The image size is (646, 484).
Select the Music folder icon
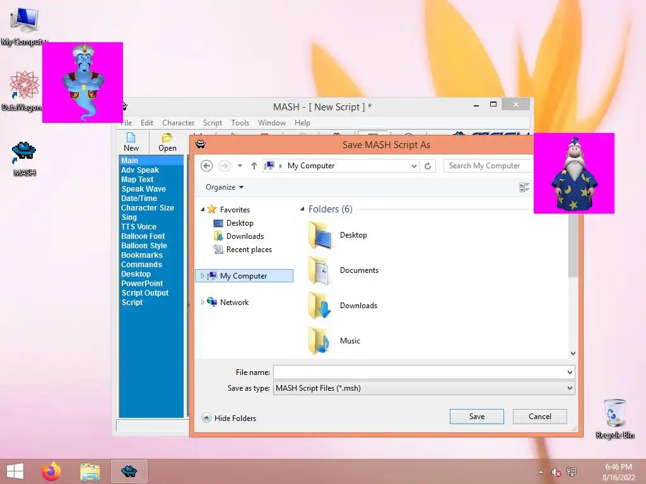[320, 341]
